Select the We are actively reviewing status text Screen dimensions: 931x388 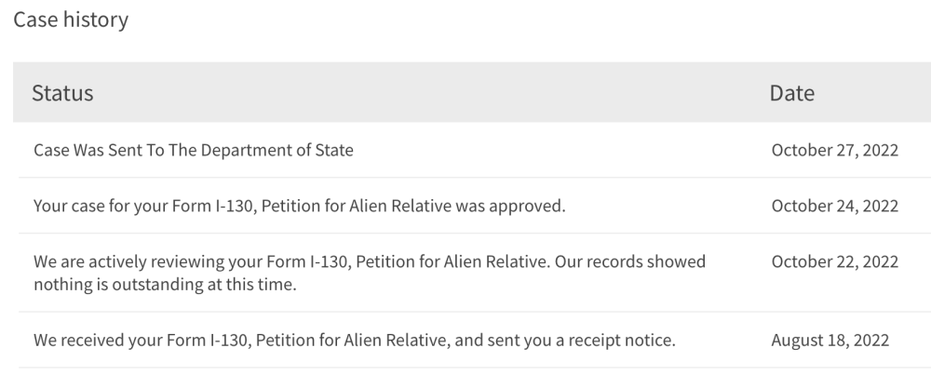click(370, 273)
